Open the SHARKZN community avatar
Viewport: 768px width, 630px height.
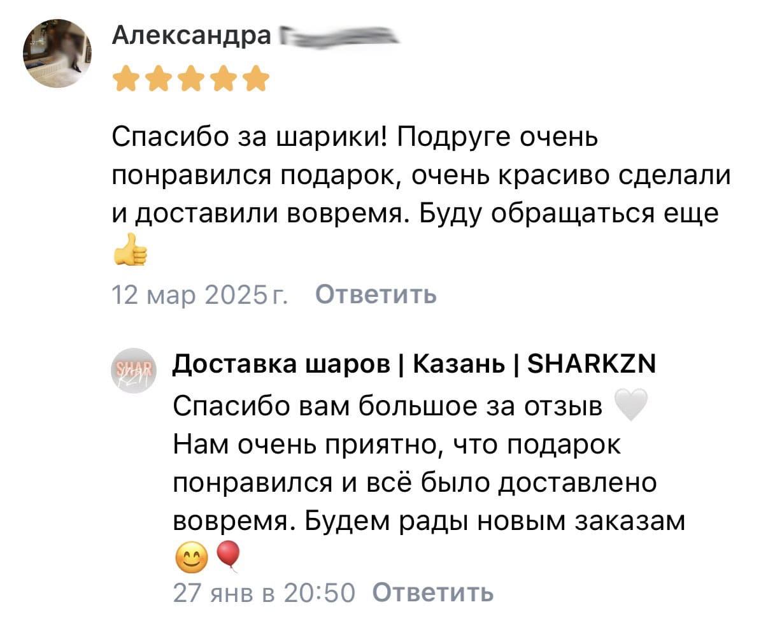(134, 371)
